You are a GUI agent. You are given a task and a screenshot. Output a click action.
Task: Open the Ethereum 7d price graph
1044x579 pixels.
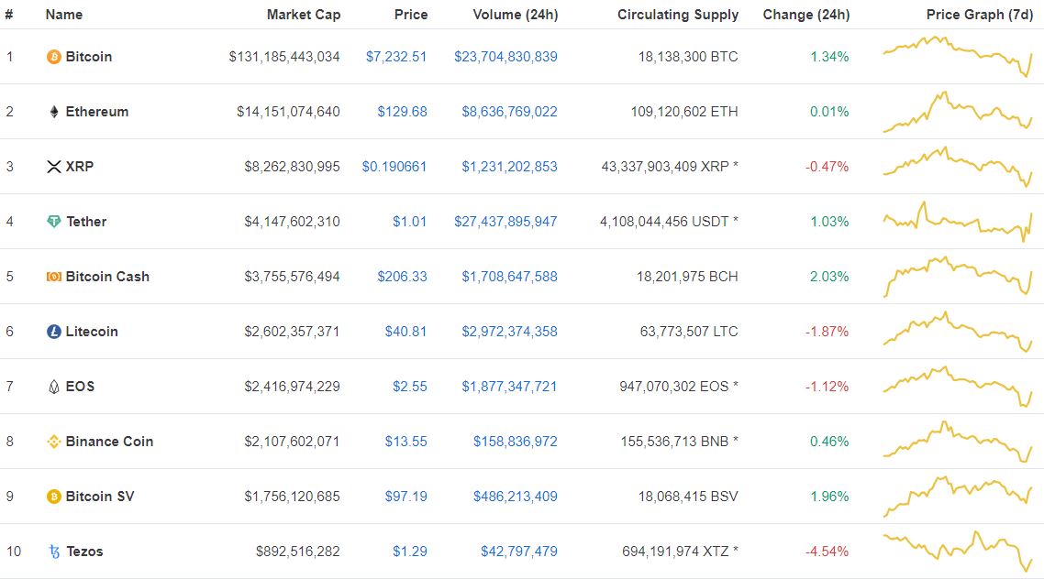(958, 112)
